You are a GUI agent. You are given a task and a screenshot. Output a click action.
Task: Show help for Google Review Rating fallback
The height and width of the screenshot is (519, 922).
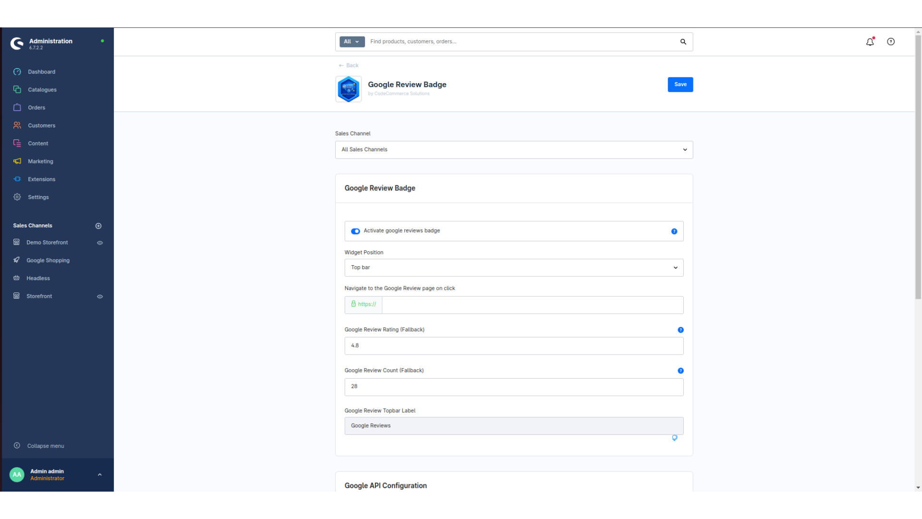680,330
